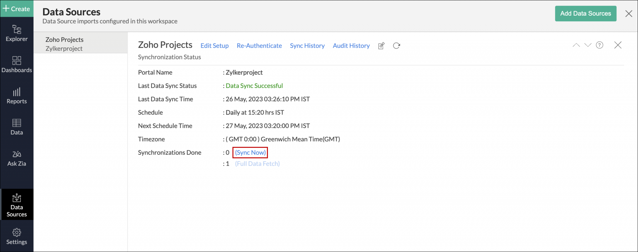638x252 pixels.
Task: Open Audit History link
Action: point(351,46)
